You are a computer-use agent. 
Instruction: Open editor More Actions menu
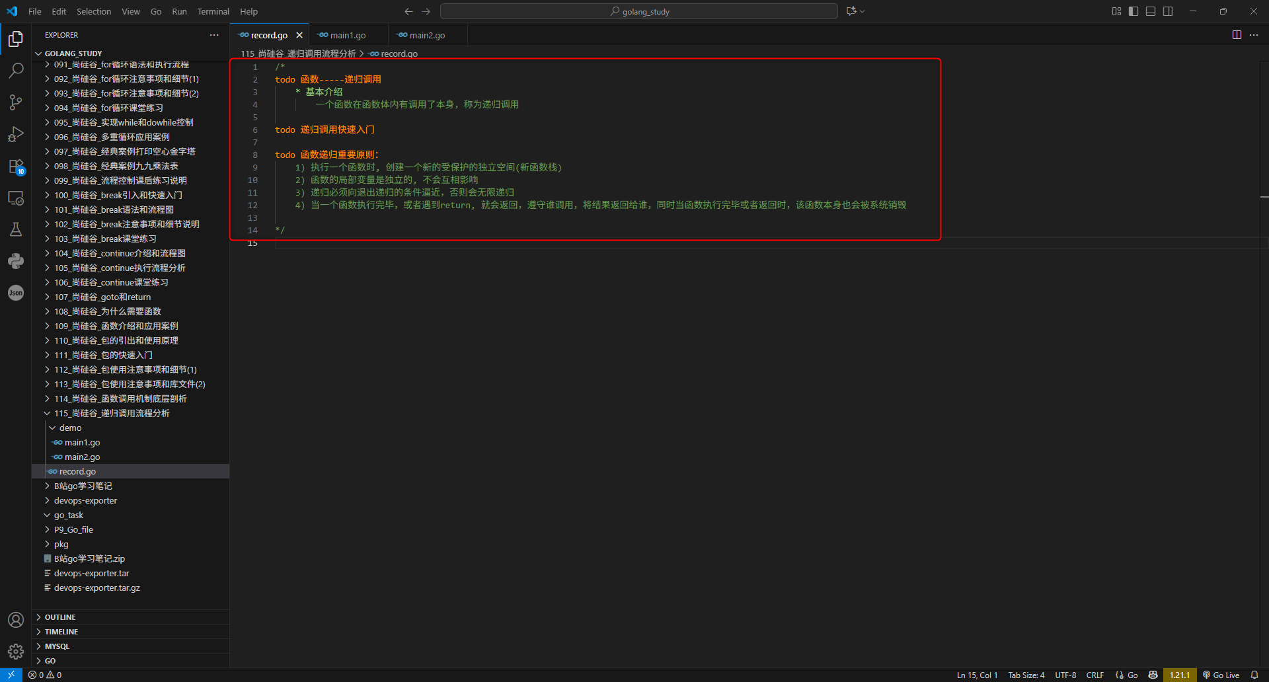pyautogui.click(x=1254, y=35)
